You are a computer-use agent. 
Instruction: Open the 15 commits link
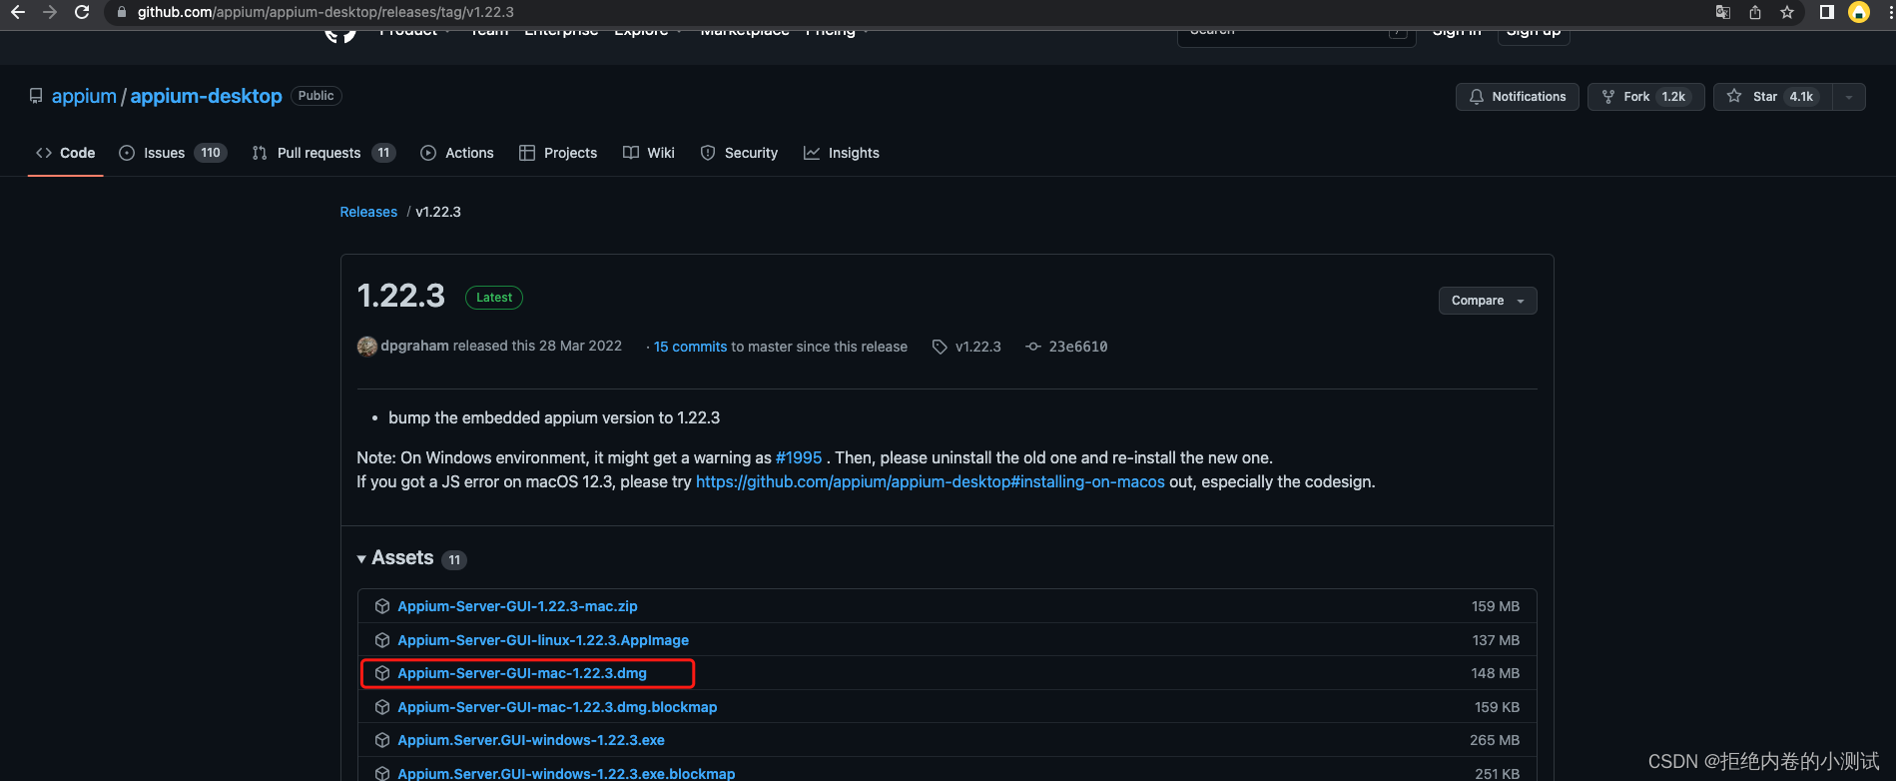point(690,347)
